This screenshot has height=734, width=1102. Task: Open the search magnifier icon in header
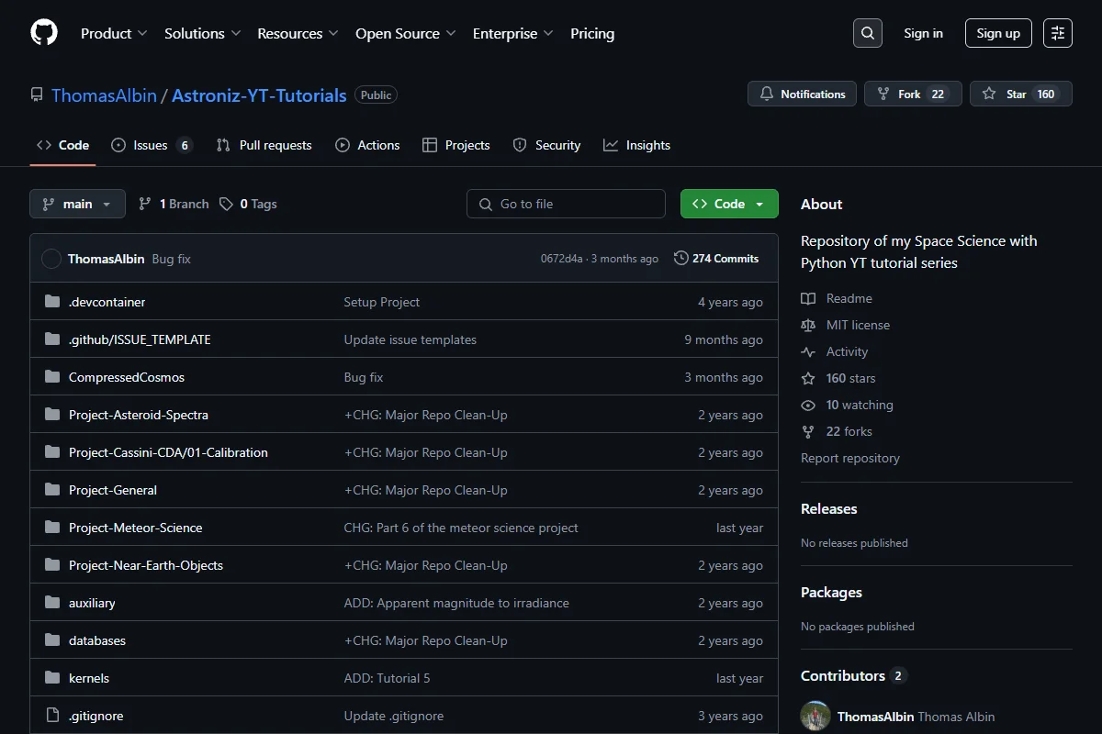tap(867, 33)
